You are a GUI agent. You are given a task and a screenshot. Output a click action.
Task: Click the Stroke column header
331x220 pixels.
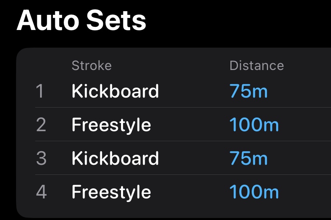tap(91, 65)
